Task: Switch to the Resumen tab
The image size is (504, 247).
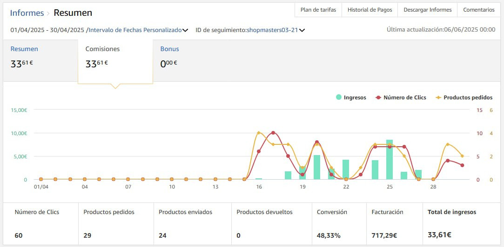Action: (24, 49)
